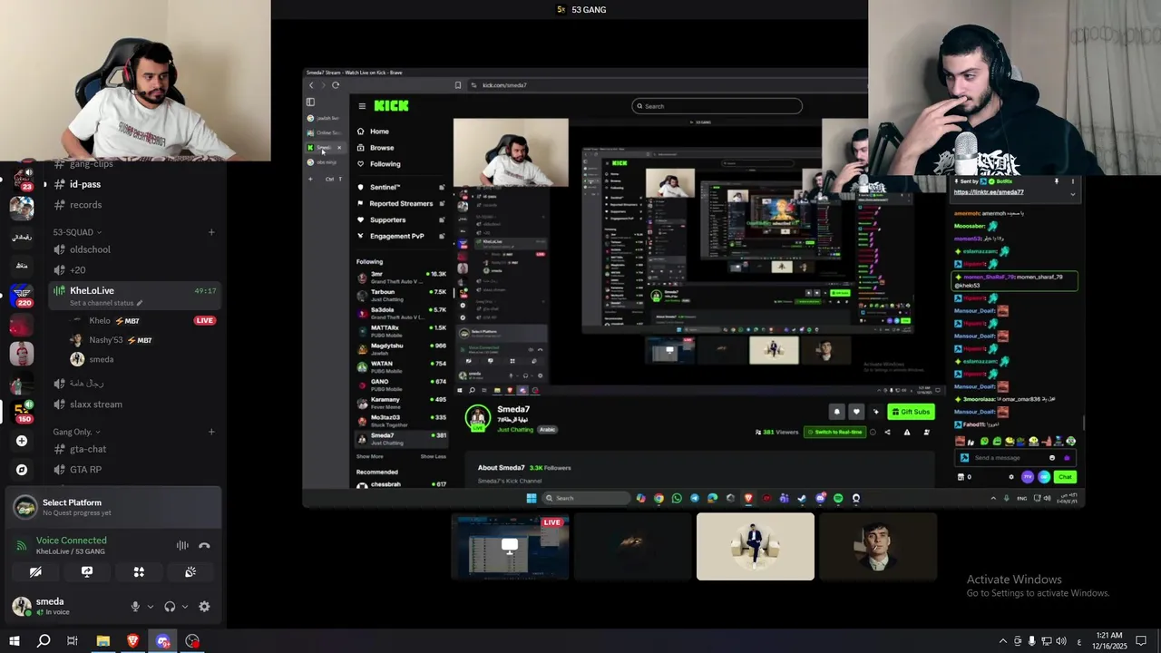Switch to Brave browser on taskbar
Screen dimensions: 1161x653
133,641
